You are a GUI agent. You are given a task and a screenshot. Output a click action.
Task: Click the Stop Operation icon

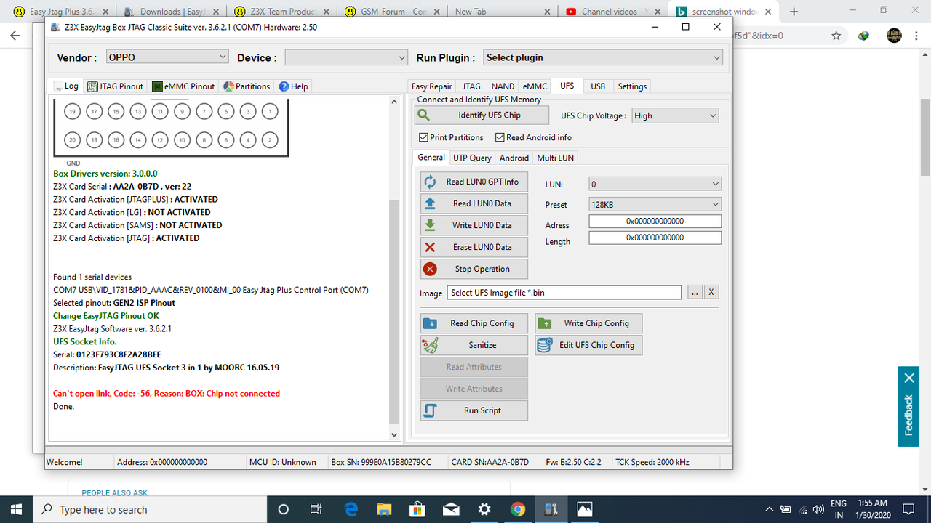[430, 269]
